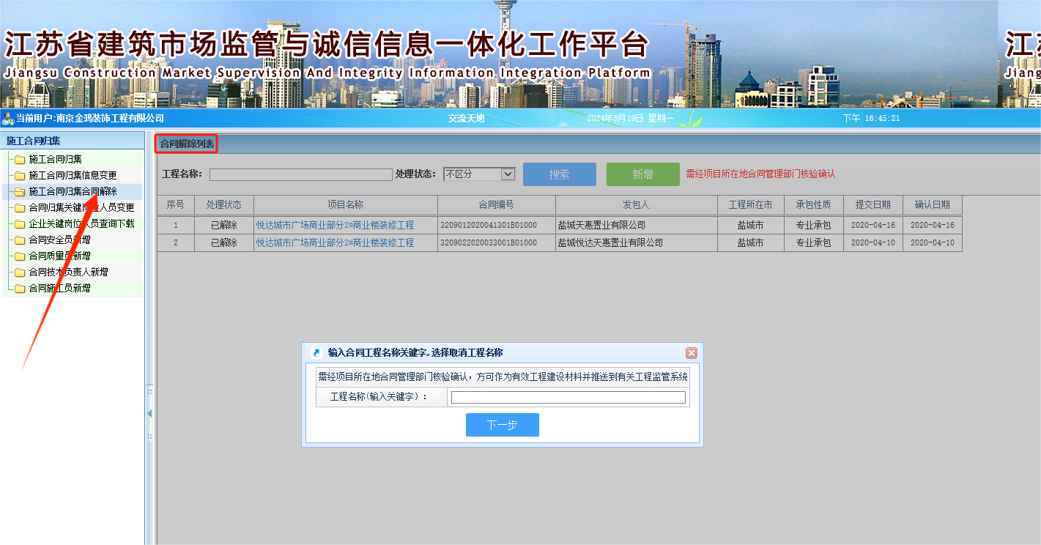Close the 输入合同工程名称关键字 dialog

point(691,353)
